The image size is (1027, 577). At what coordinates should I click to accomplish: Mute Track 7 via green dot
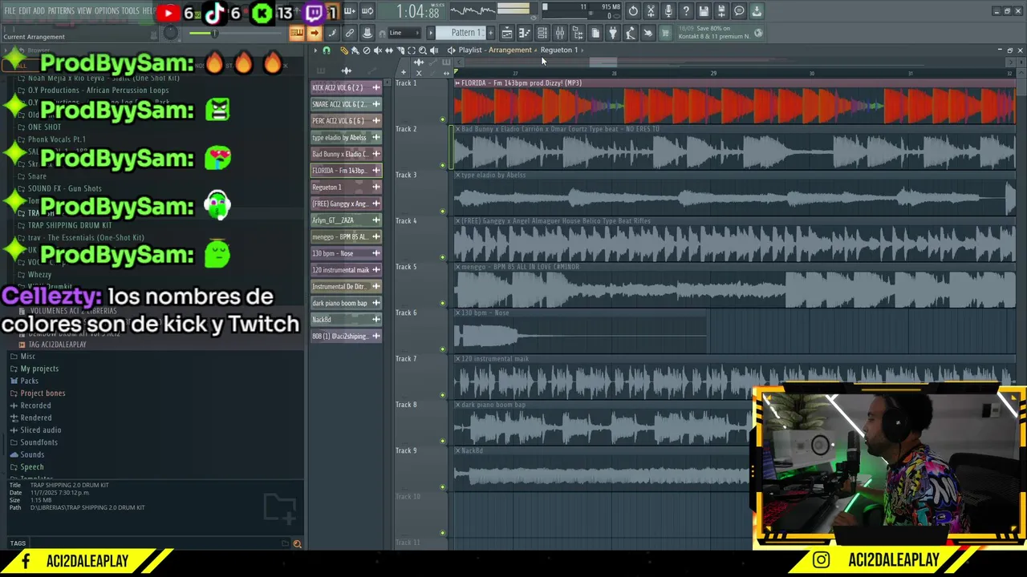click(x=442, y=395)
